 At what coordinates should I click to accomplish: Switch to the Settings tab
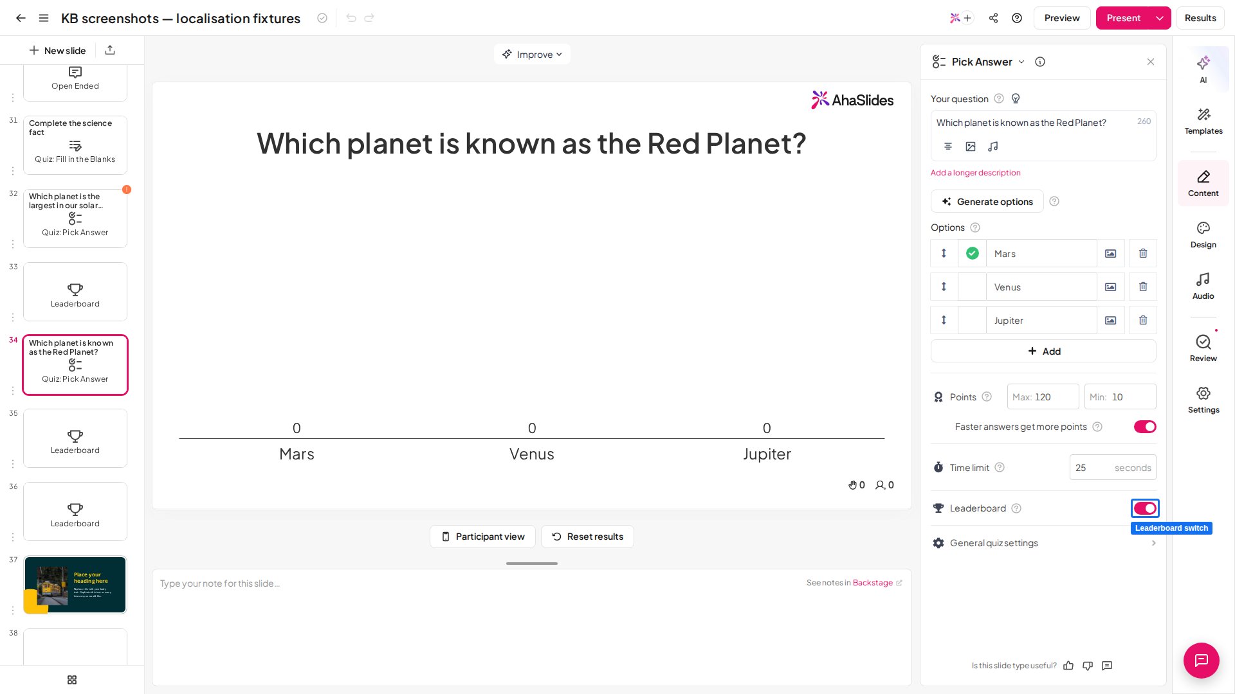point(1203,400)
